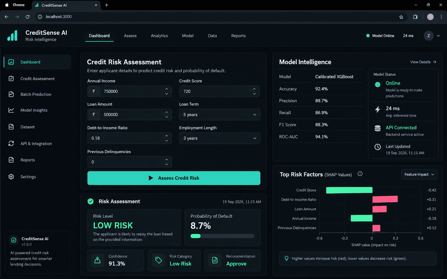Expand the Feature Impact dropdown
Screen dimensions: 447x279
419,174
